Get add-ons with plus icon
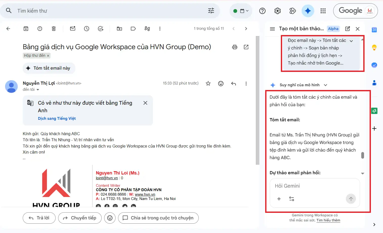383x233 pixels. (374, 129)
